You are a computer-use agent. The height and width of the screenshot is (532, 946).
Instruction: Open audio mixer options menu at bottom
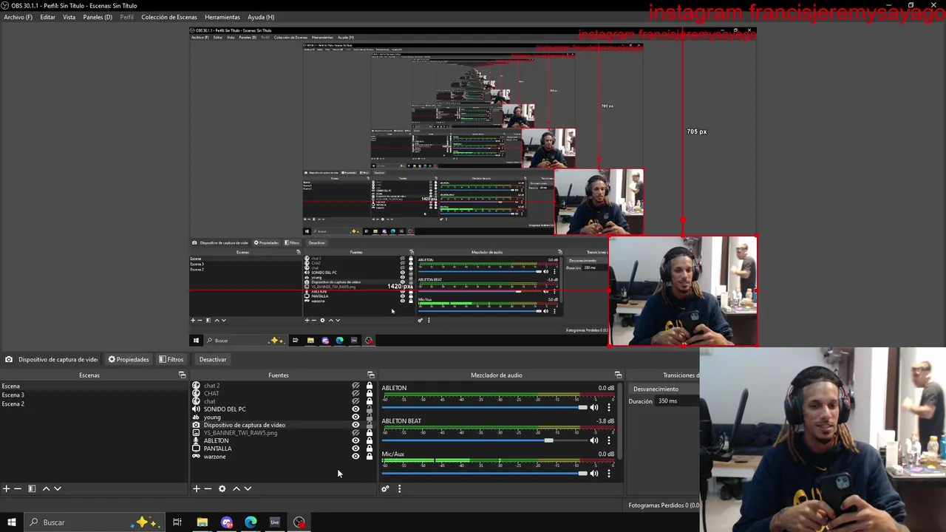click(x=399, y=488)
